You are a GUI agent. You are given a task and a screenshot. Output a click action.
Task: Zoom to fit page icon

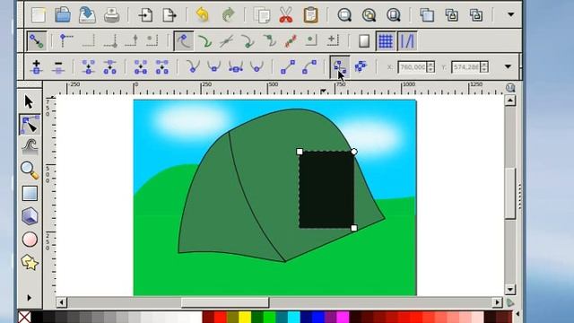tap(393, 15)
